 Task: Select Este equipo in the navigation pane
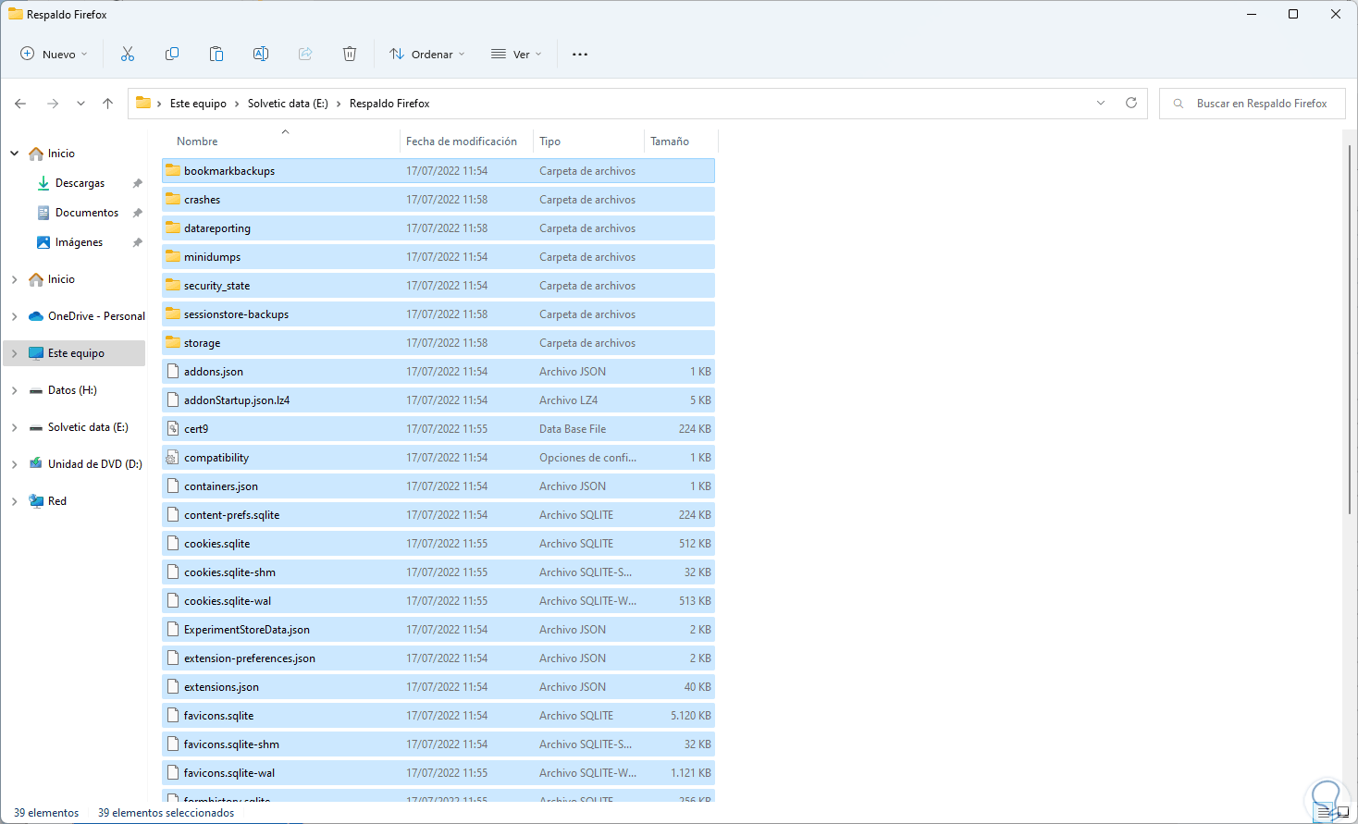coord(74,353)
